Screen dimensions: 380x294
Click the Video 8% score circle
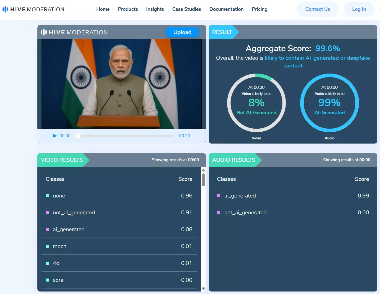point(256,103)
